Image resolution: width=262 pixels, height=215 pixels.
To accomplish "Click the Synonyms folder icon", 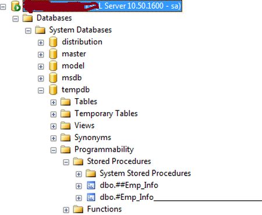I will click(65, 138).
